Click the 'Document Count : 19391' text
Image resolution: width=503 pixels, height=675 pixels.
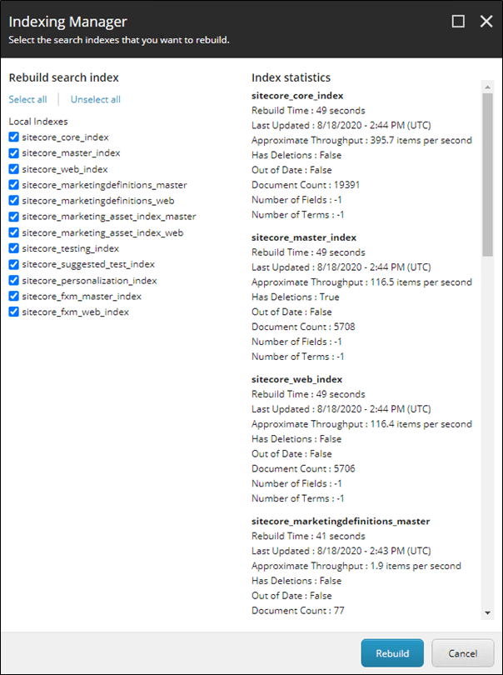306,185
